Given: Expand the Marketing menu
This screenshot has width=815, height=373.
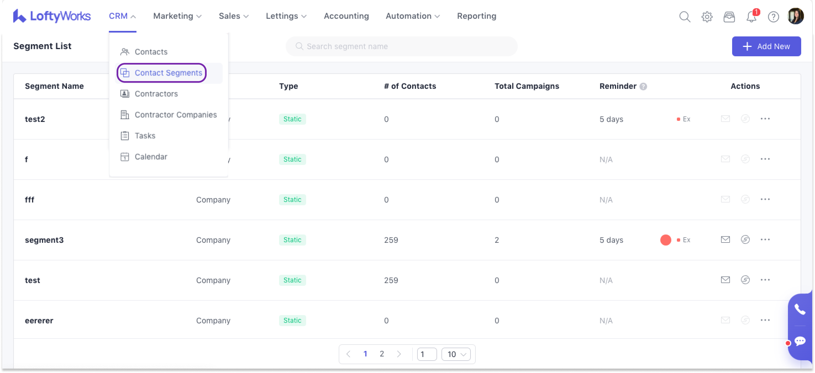Looking at the screenshot, I should point(177,16).
